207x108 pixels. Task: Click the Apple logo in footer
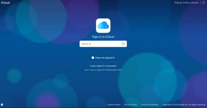pyautogui.click(x=2, y=104)
